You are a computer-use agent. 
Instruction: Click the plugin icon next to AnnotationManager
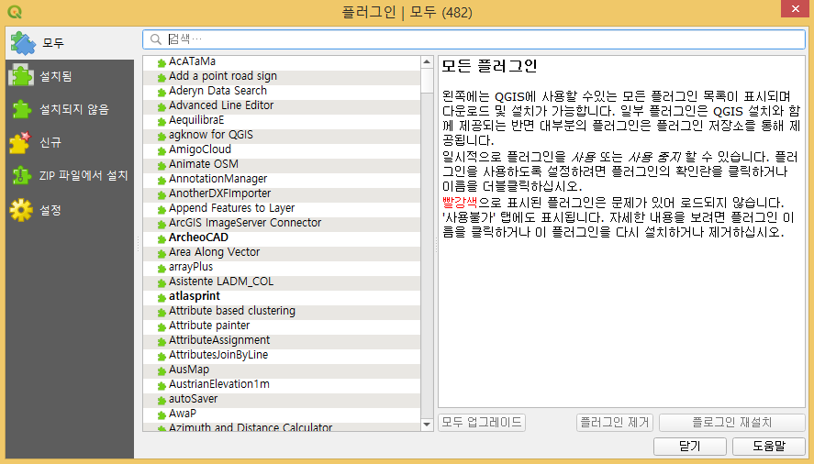(x=162, y=181)
